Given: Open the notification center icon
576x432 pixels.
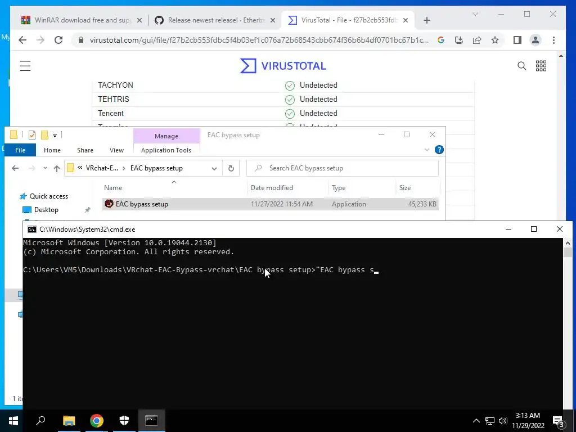Looking at the screenshot, I should (x=559, y=421).
